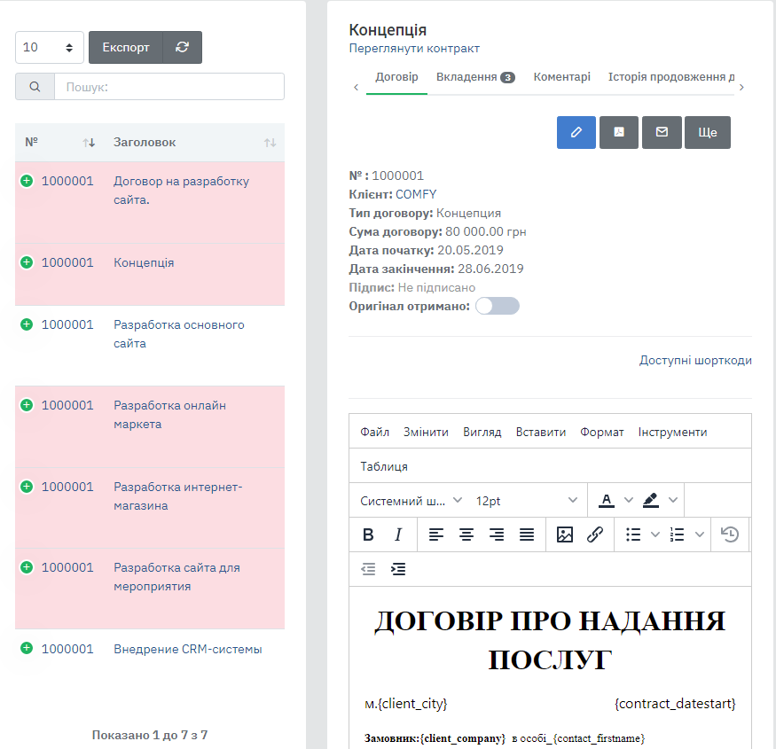Expand row for Внедрение CRM-системы

pos(27,649)
